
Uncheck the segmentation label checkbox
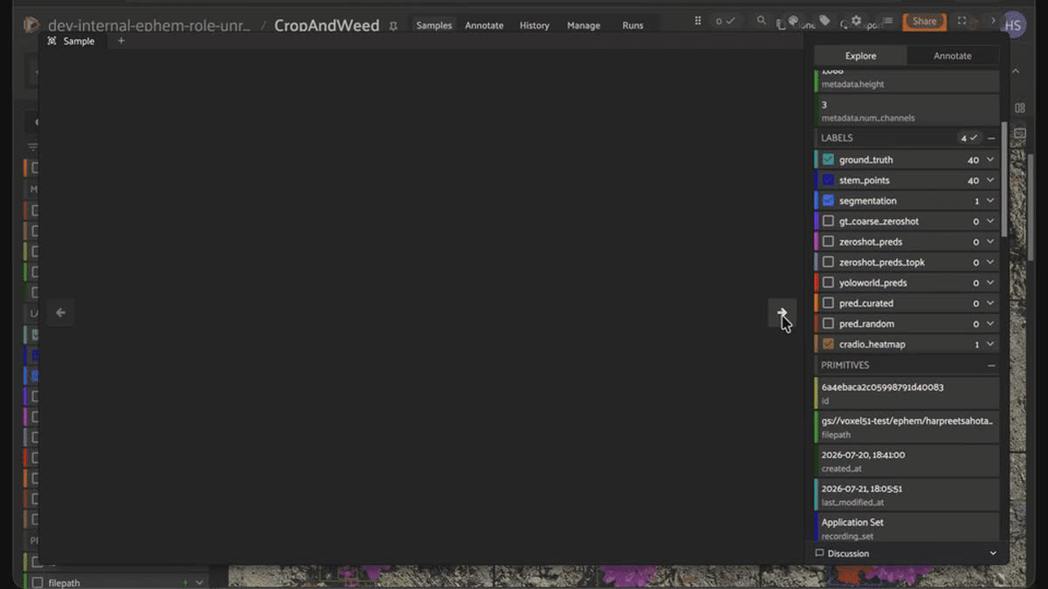click(828, 201)
